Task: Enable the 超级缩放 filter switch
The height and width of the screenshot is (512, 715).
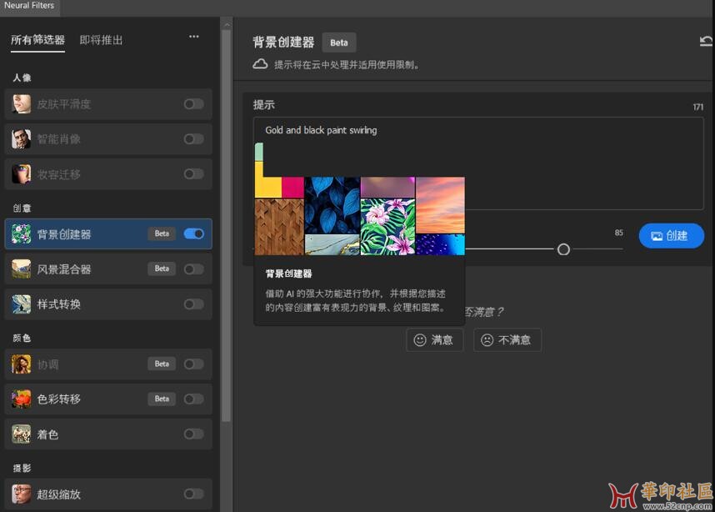Action: pos(194,494)
